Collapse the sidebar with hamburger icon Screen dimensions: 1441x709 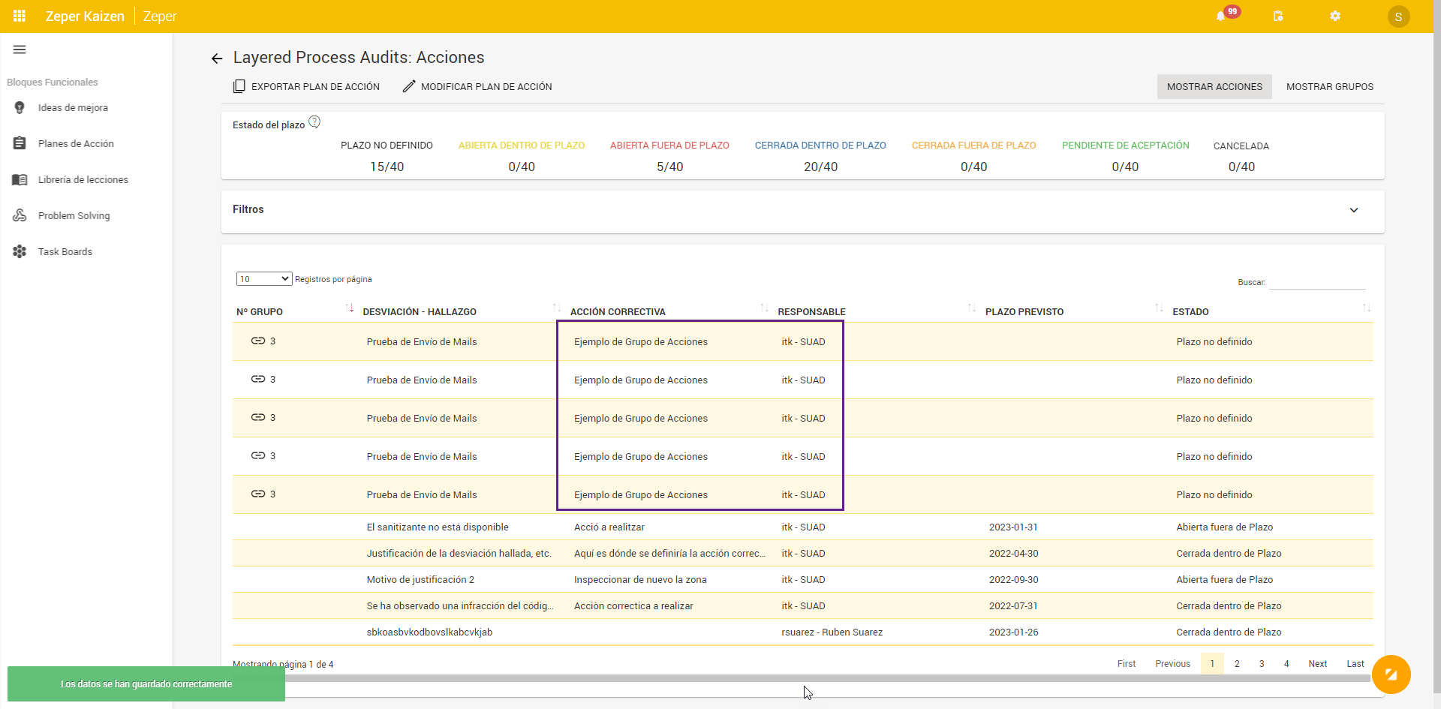pos(20,50)
